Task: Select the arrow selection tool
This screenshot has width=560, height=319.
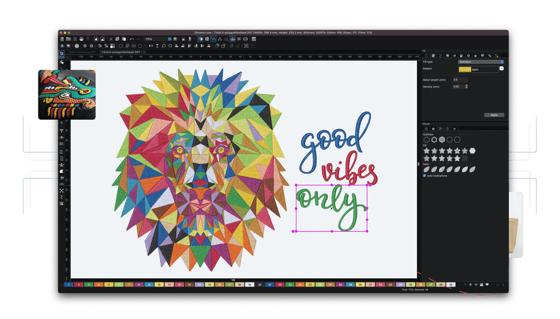Action: [62, 53]
